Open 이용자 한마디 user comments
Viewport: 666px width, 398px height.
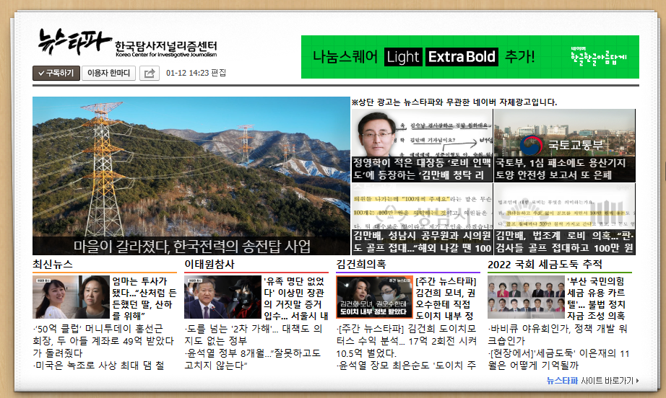109,74
